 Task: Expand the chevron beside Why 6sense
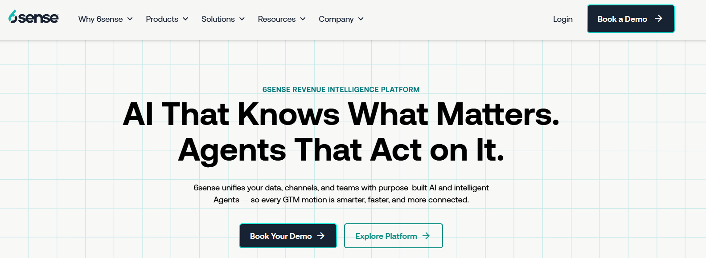coord(130,19)
